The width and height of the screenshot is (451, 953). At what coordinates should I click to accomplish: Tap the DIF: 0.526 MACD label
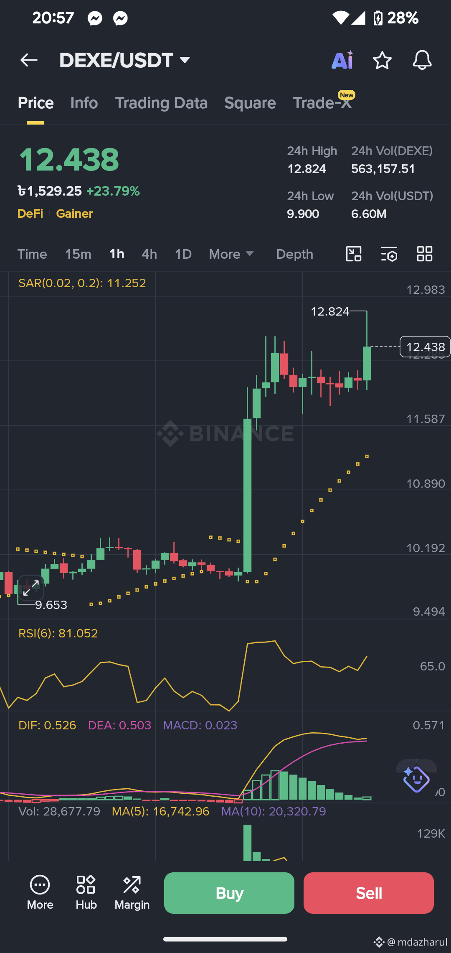click(x=47, y=725)
